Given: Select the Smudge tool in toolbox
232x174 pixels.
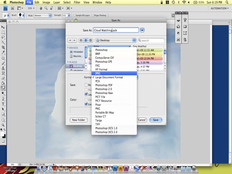Looking at the screenshot, I should point(3,88).
